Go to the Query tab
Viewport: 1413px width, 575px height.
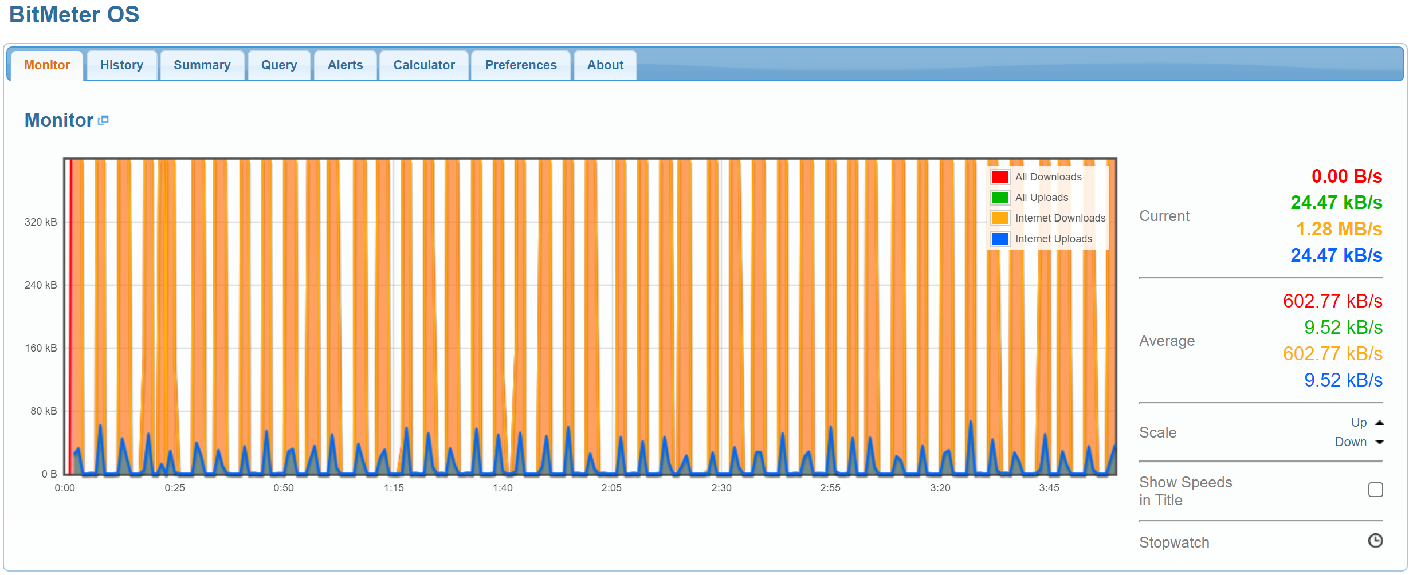point(279,65)
